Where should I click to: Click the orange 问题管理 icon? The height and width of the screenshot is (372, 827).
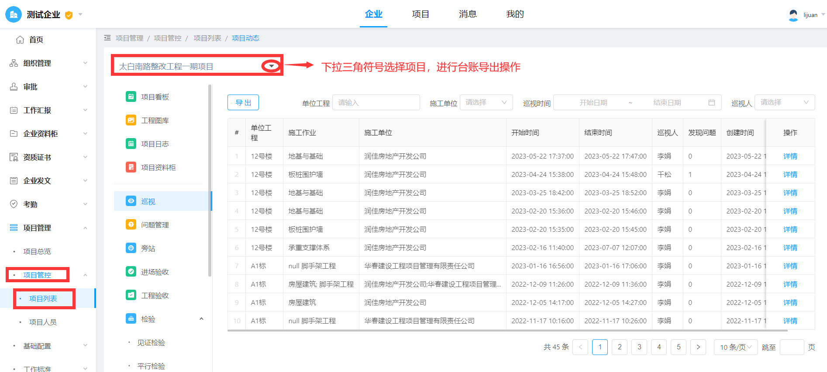pyautogui.click(x=131, y=224)
